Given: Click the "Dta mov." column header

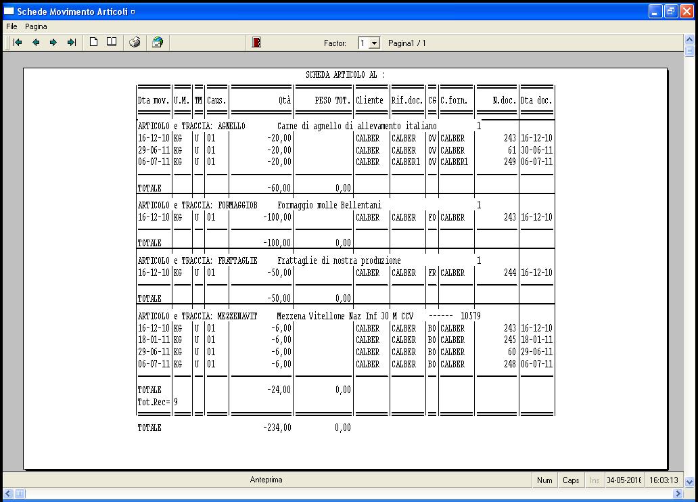Looking at the screenshot, I should pyautogui.click(x=154, y=100).
